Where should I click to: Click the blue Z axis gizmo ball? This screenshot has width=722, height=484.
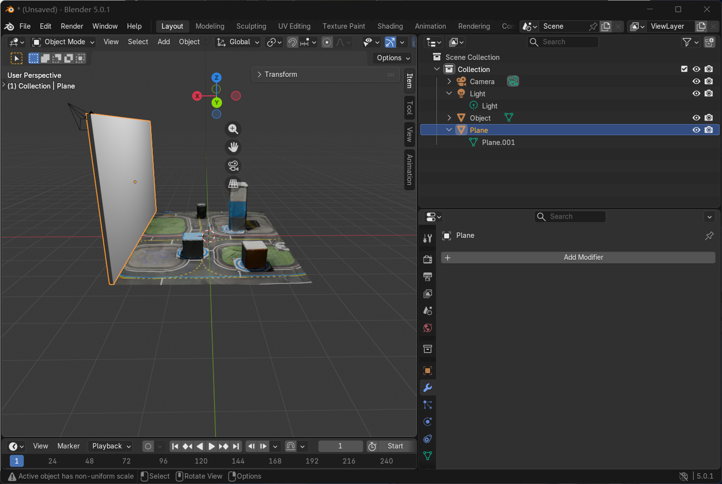(x=217, y=77)
